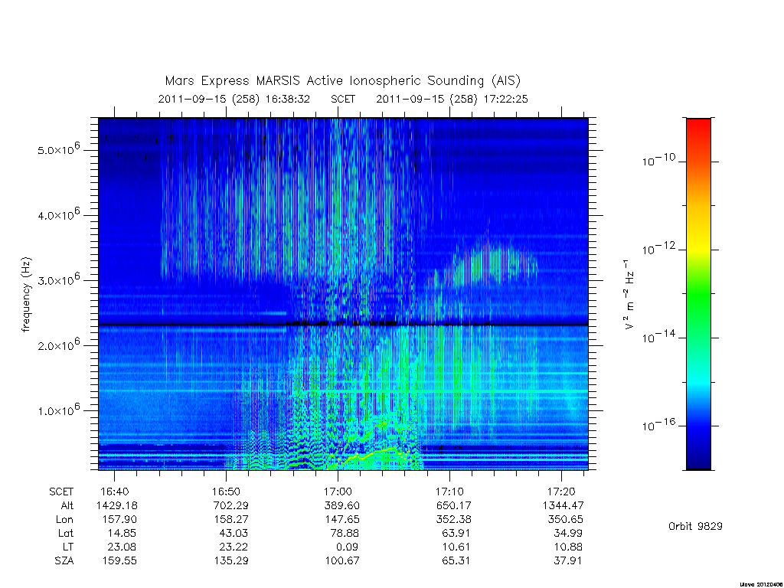The height and width of the screenshot is (588, 784).
Task: Click the '17:20' time tick label
Action: click(x=561, y=492)
